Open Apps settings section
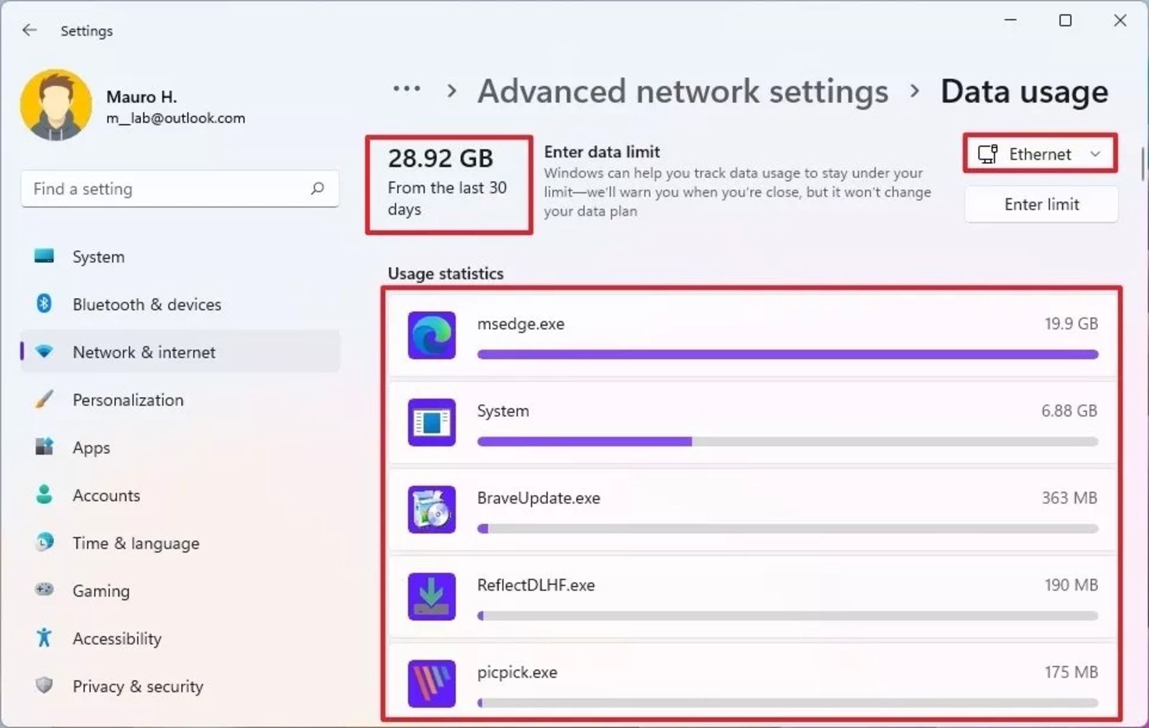The image size is (1149, 728). 92,447
